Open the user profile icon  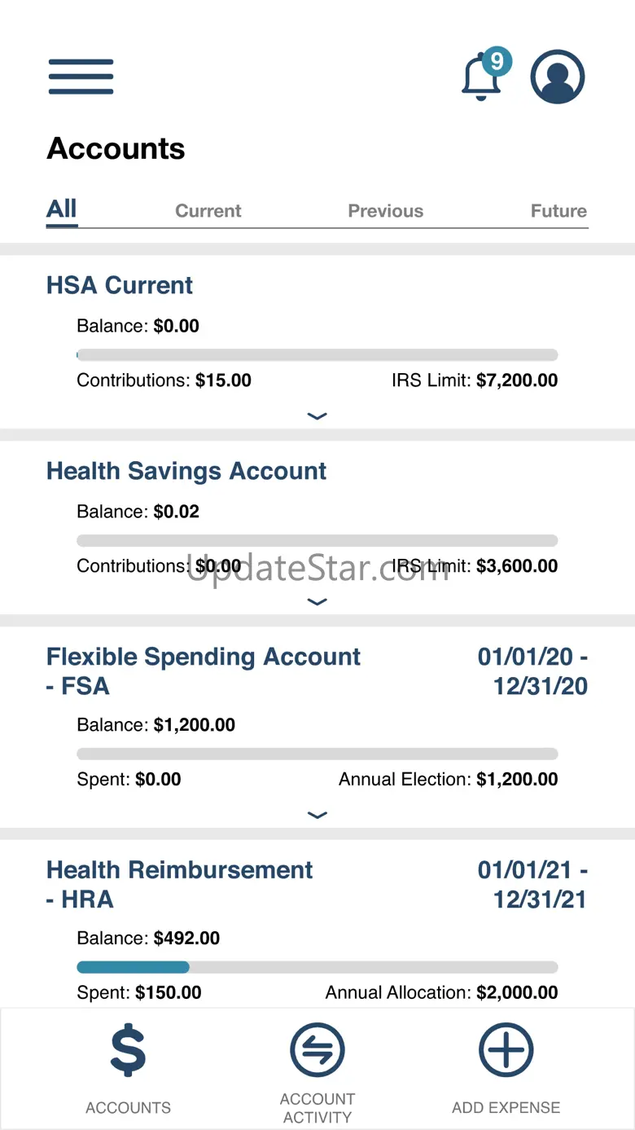pyautogui.click(x=558, y=77)
